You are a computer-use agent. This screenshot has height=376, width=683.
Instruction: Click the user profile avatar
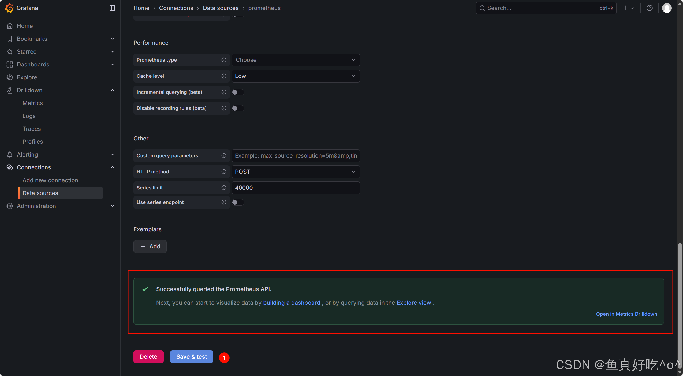point(667,8)
